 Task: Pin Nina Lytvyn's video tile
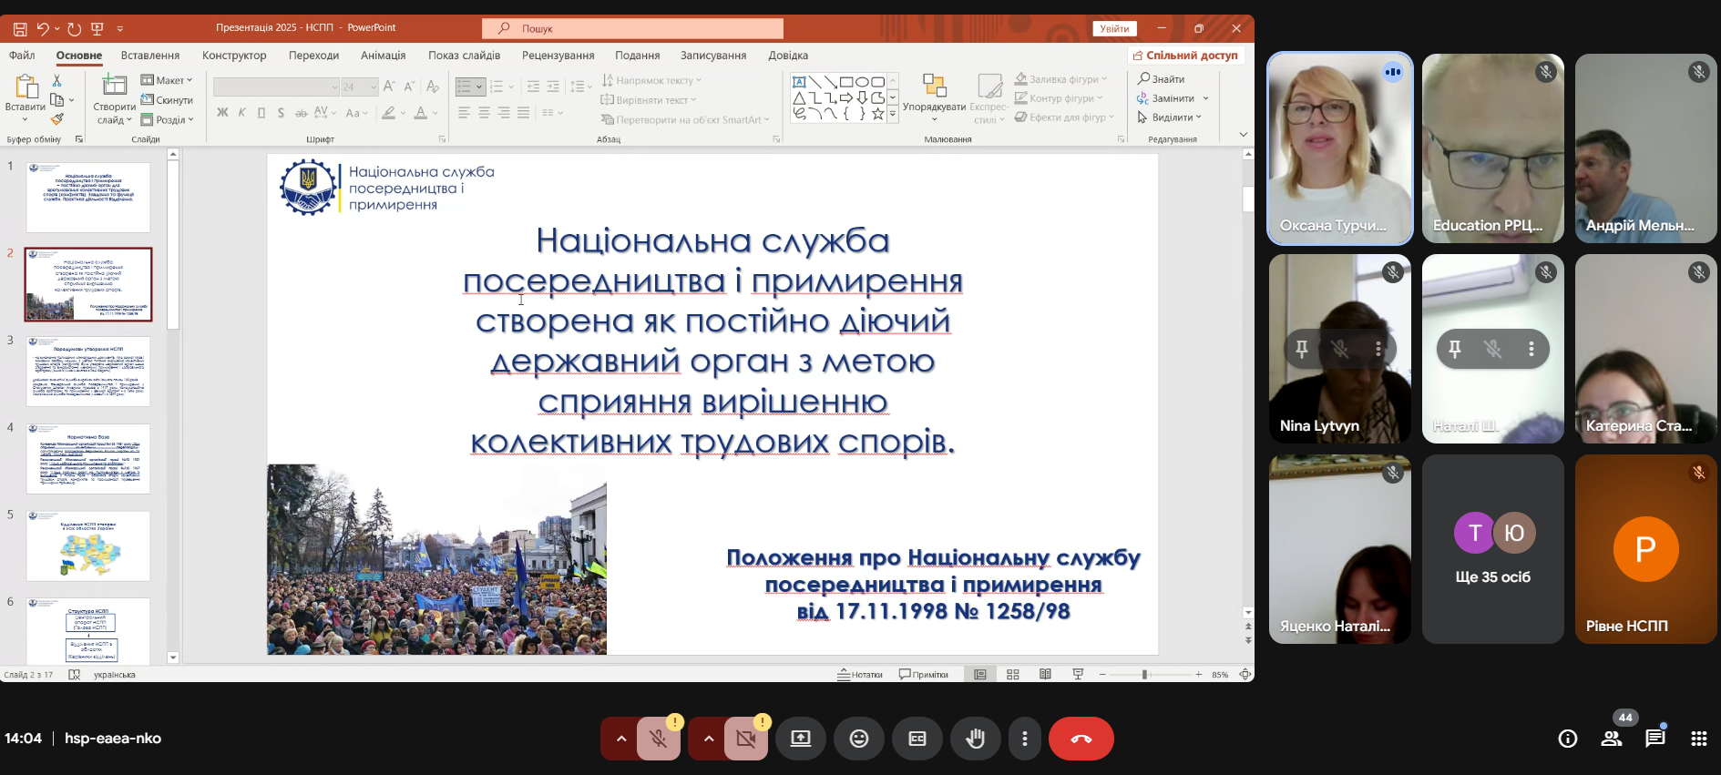click(x=1302, y=349)
